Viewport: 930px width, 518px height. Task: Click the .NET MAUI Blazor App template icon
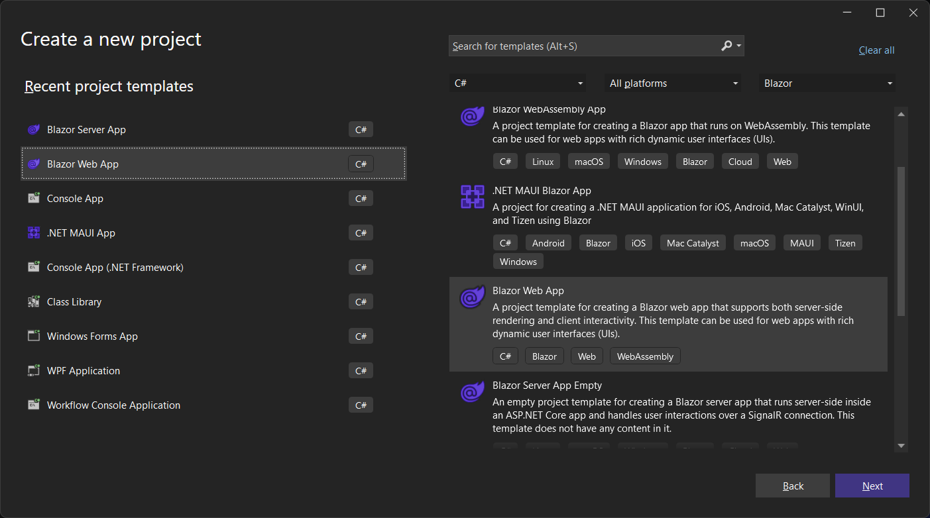coord(473,197)
